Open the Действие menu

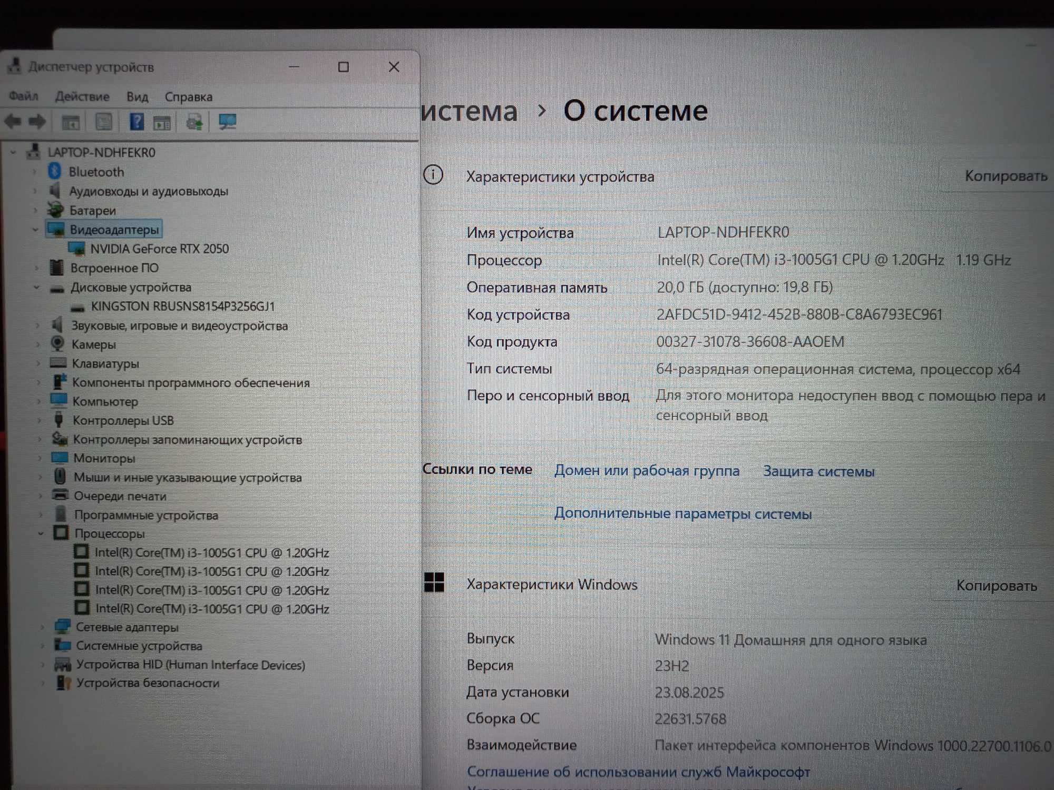coord(82,96)
